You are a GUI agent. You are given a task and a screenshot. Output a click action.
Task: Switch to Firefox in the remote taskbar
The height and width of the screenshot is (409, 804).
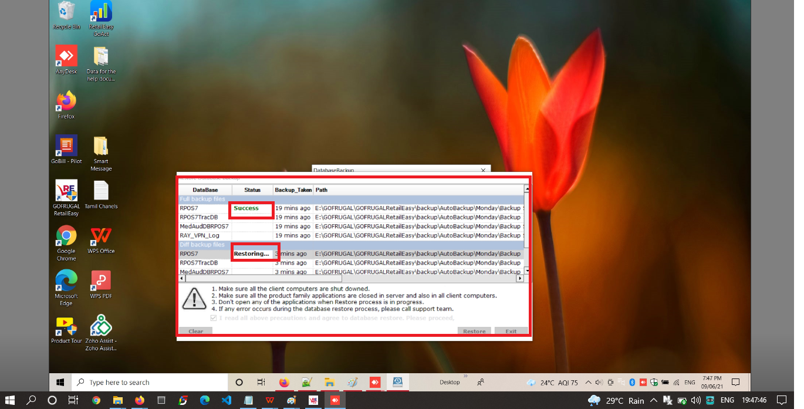point(284,383)
